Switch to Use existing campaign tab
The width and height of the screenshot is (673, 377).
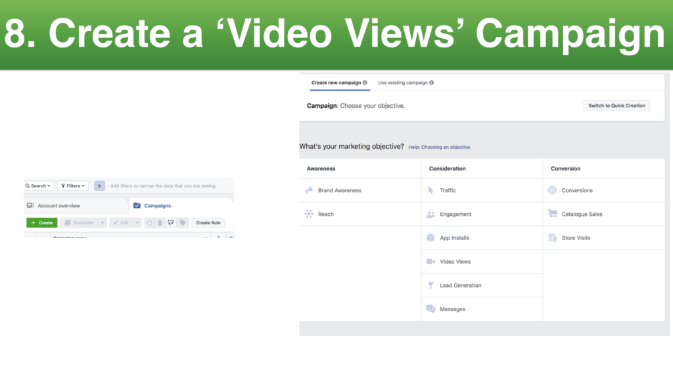click(403, 82)
